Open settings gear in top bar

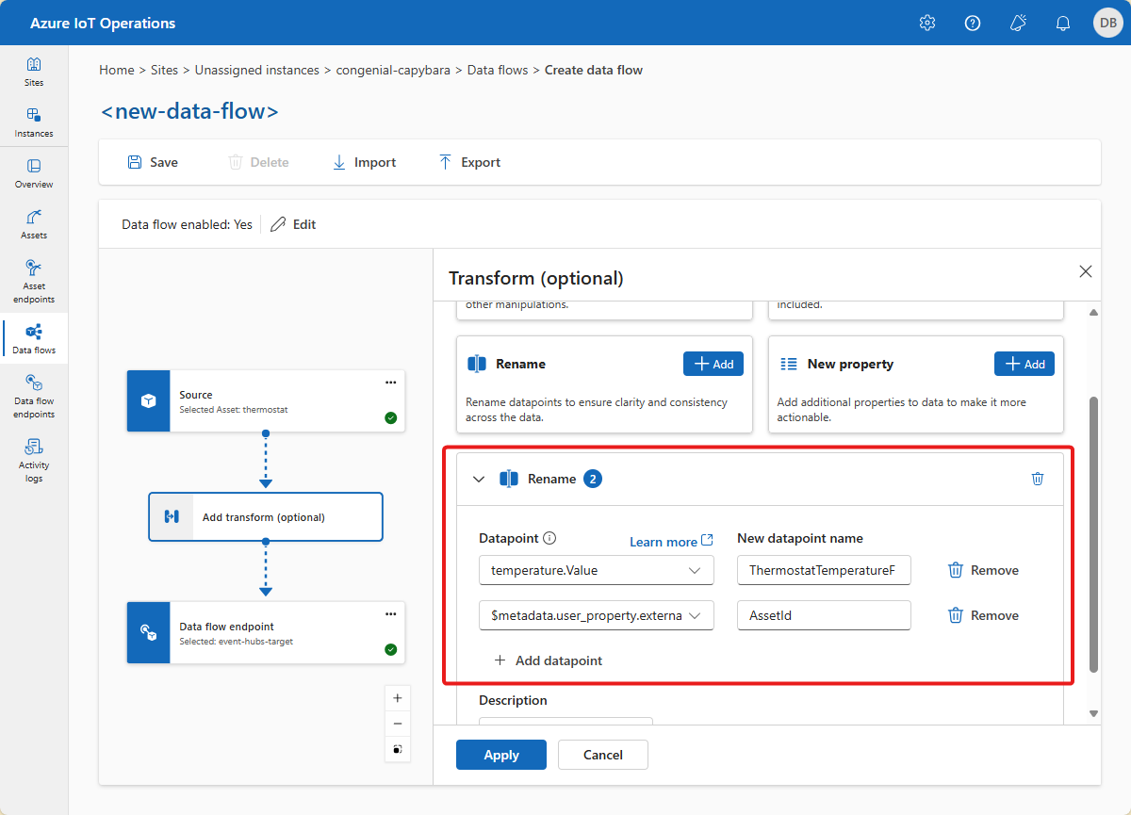click(927, 23)
